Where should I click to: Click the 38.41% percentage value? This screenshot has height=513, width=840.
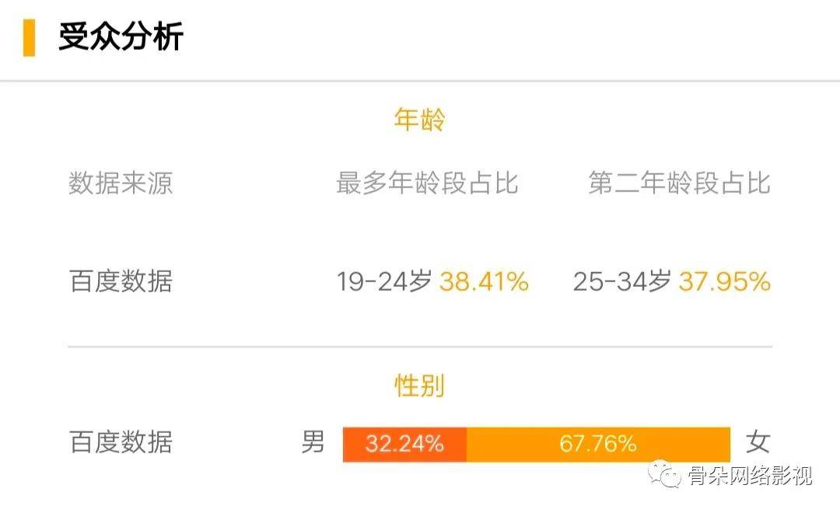pos(484,281)
